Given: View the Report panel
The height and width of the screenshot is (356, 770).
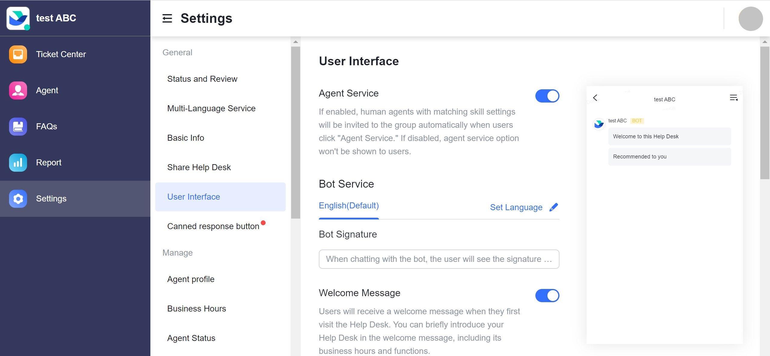Looking at the screenshot, I should 48,162.
